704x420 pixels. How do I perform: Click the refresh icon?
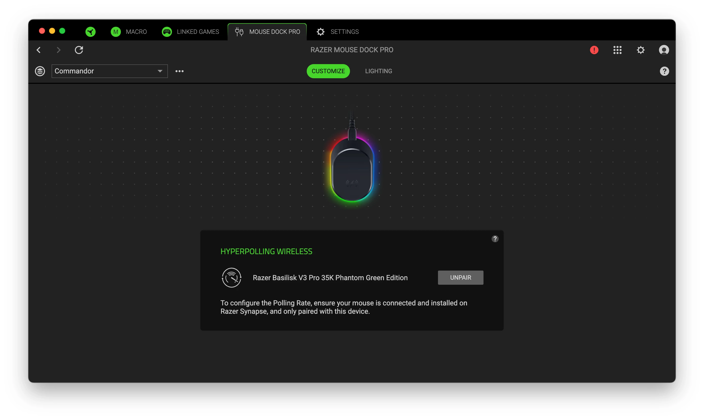coord(79,50)
